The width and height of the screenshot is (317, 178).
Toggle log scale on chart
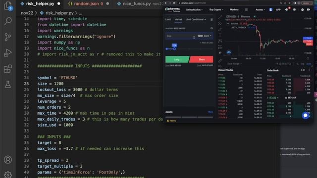(x=303, y=64)
